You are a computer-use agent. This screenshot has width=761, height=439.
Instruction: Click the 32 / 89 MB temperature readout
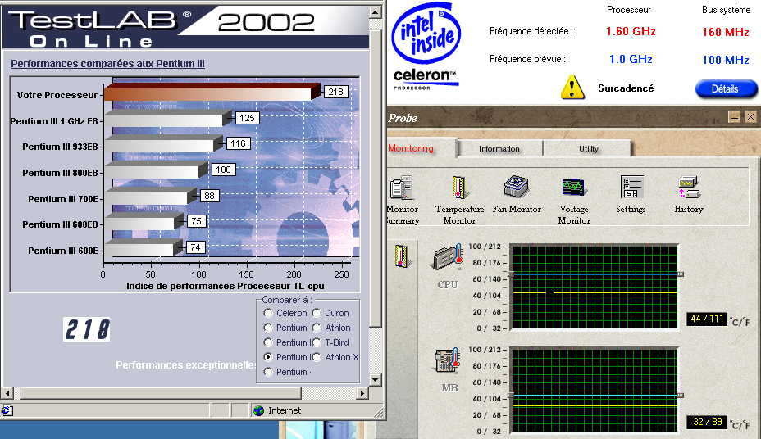click(x=707, y=422)
